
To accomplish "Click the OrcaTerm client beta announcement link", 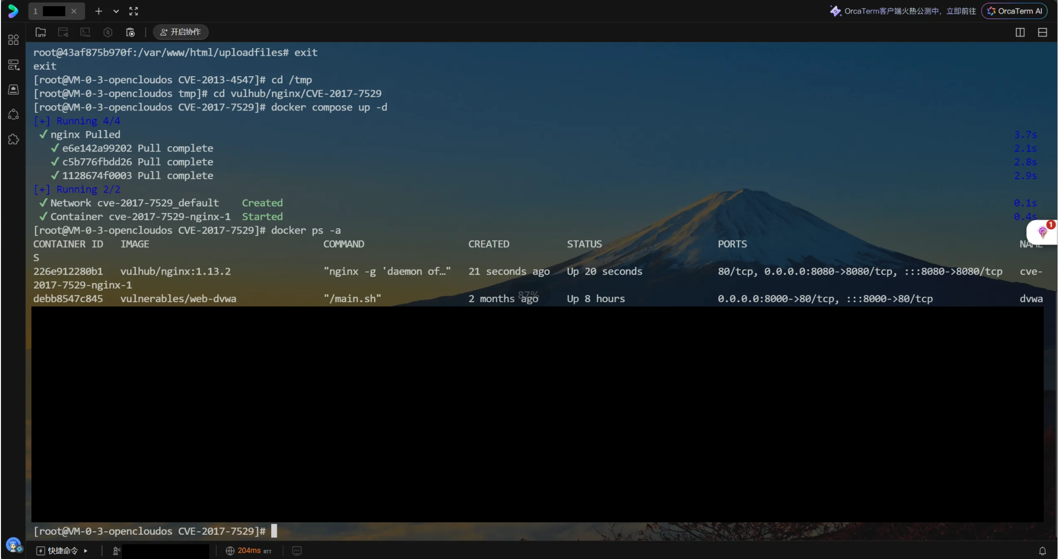I will tap(903, 11).
